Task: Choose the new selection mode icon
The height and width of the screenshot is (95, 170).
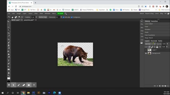Action: click(x=13, y=17)
